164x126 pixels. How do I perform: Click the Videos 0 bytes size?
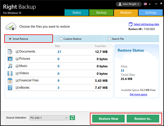pyautogui.click(x=102, y=74)
